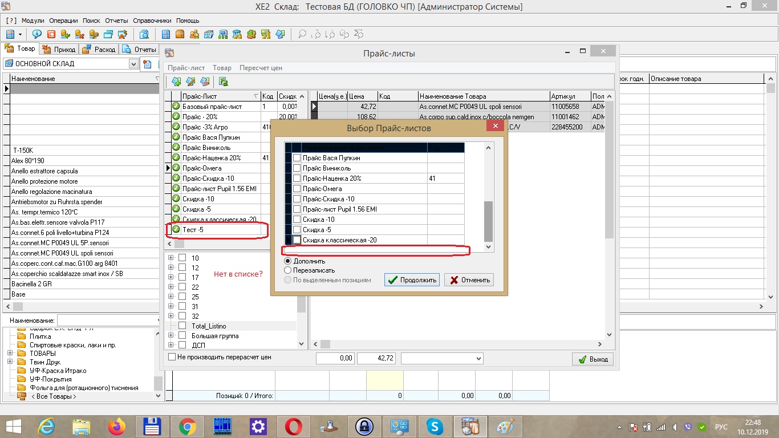Click the green refresh price list icon
This screenshot has width=779, height=438.
pyautogui.click(x=224, y=82)
